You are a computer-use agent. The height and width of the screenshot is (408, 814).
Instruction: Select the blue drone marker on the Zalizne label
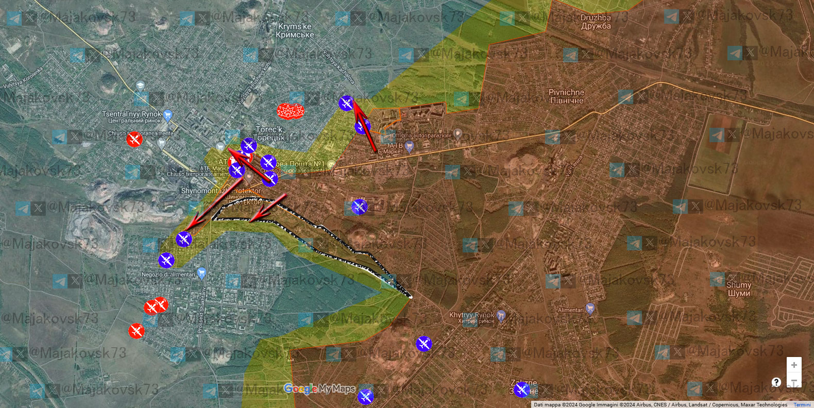522,389
